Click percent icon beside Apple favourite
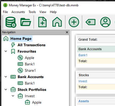This screenshot has width=115, height=106. pos(20,58)
